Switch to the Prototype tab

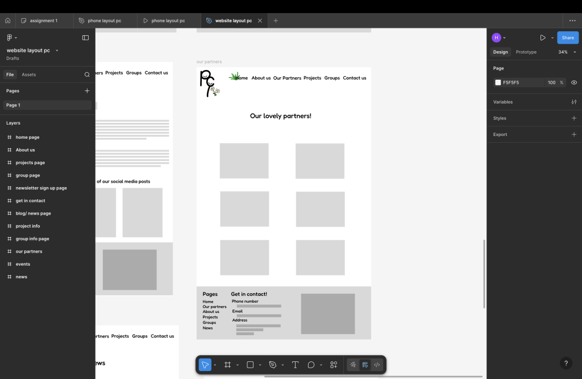click(x=526, y=52)
